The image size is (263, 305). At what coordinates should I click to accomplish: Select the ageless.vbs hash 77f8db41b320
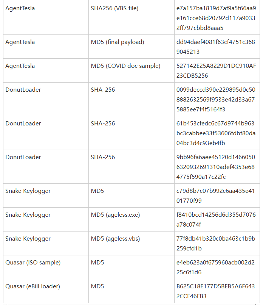(216, 244)
